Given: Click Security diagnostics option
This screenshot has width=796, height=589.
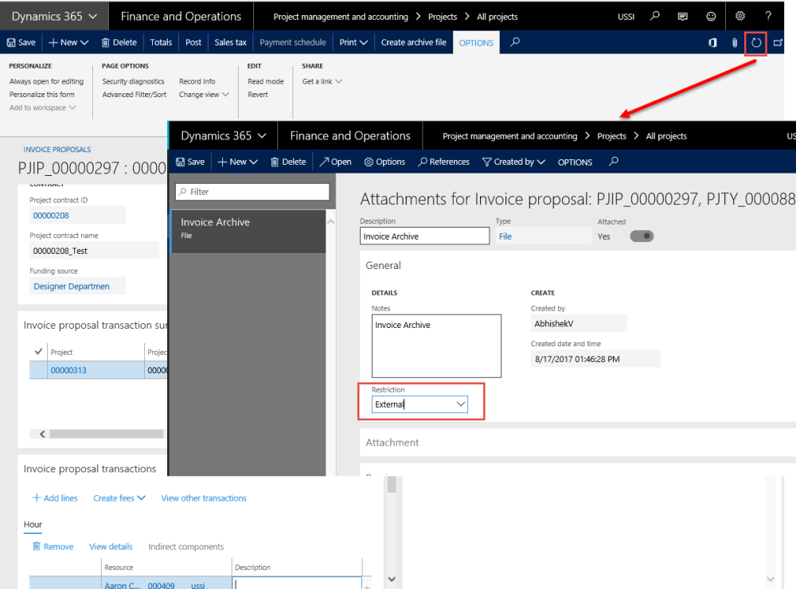Looking at the screenshot, I should point(133,81).
